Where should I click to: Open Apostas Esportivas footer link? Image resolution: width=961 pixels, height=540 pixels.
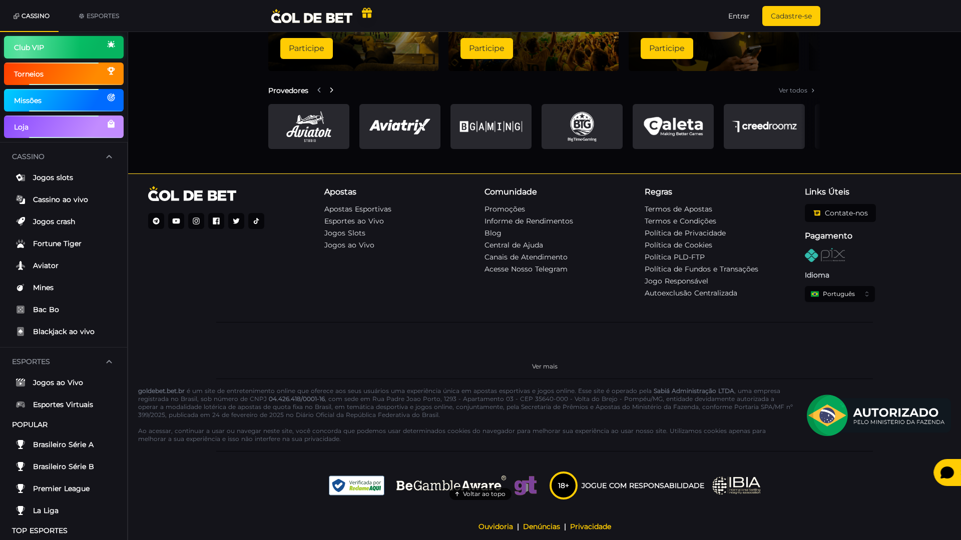tap(358, 209)
